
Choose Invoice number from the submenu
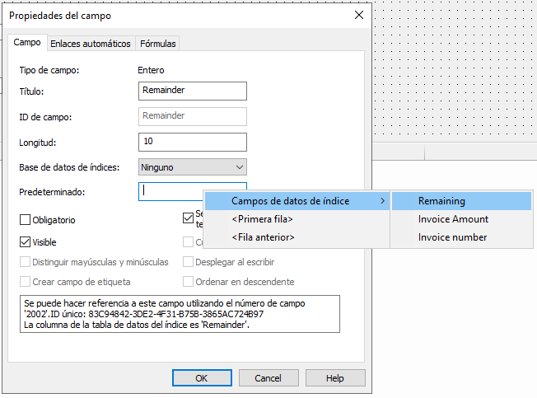[x=462, y=237]
